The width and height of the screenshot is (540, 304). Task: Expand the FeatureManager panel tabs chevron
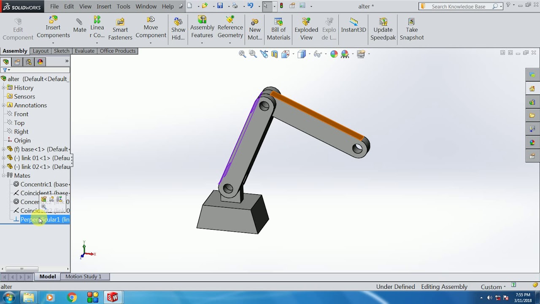coord(67,61)
